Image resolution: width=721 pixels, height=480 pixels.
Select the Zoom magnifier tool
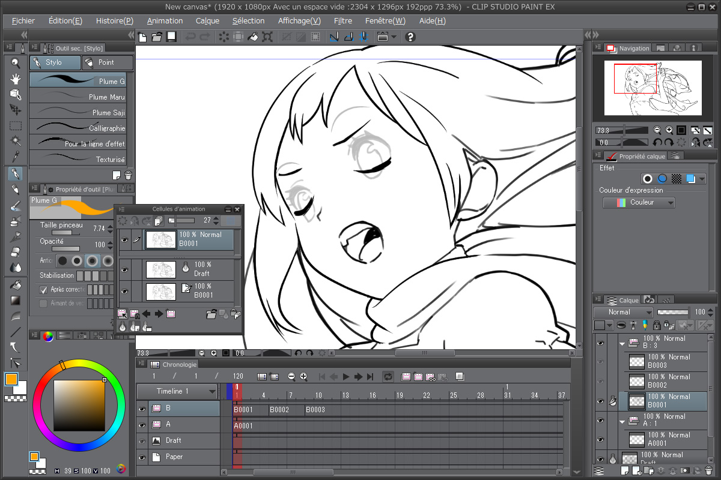(16, 63)
